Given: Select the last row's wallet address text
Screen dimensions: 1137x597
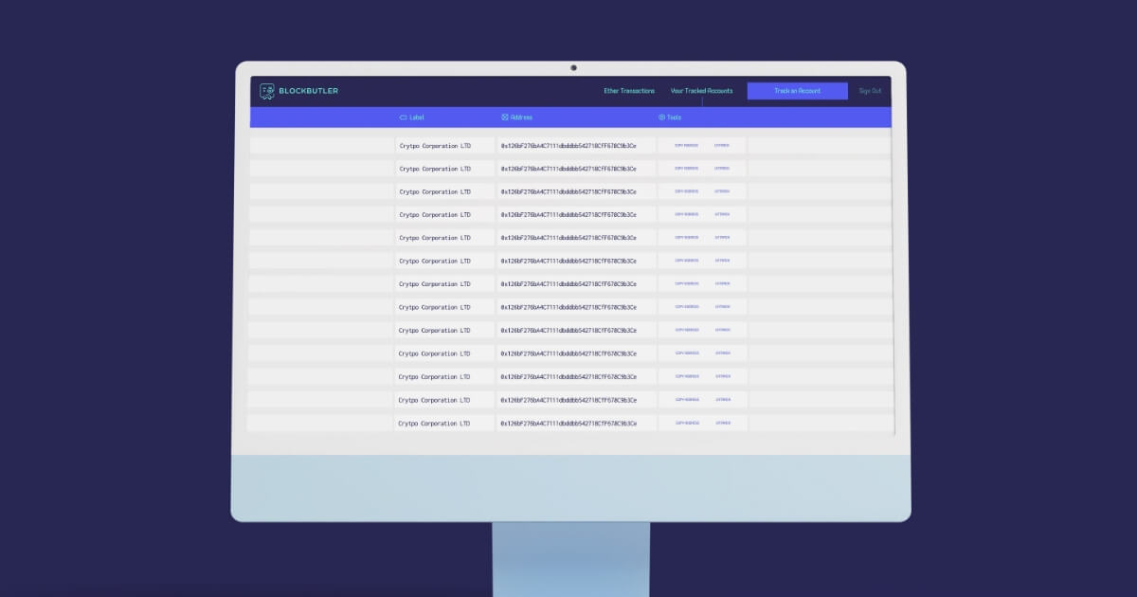Looking at the screenshot, I should 568,424.
